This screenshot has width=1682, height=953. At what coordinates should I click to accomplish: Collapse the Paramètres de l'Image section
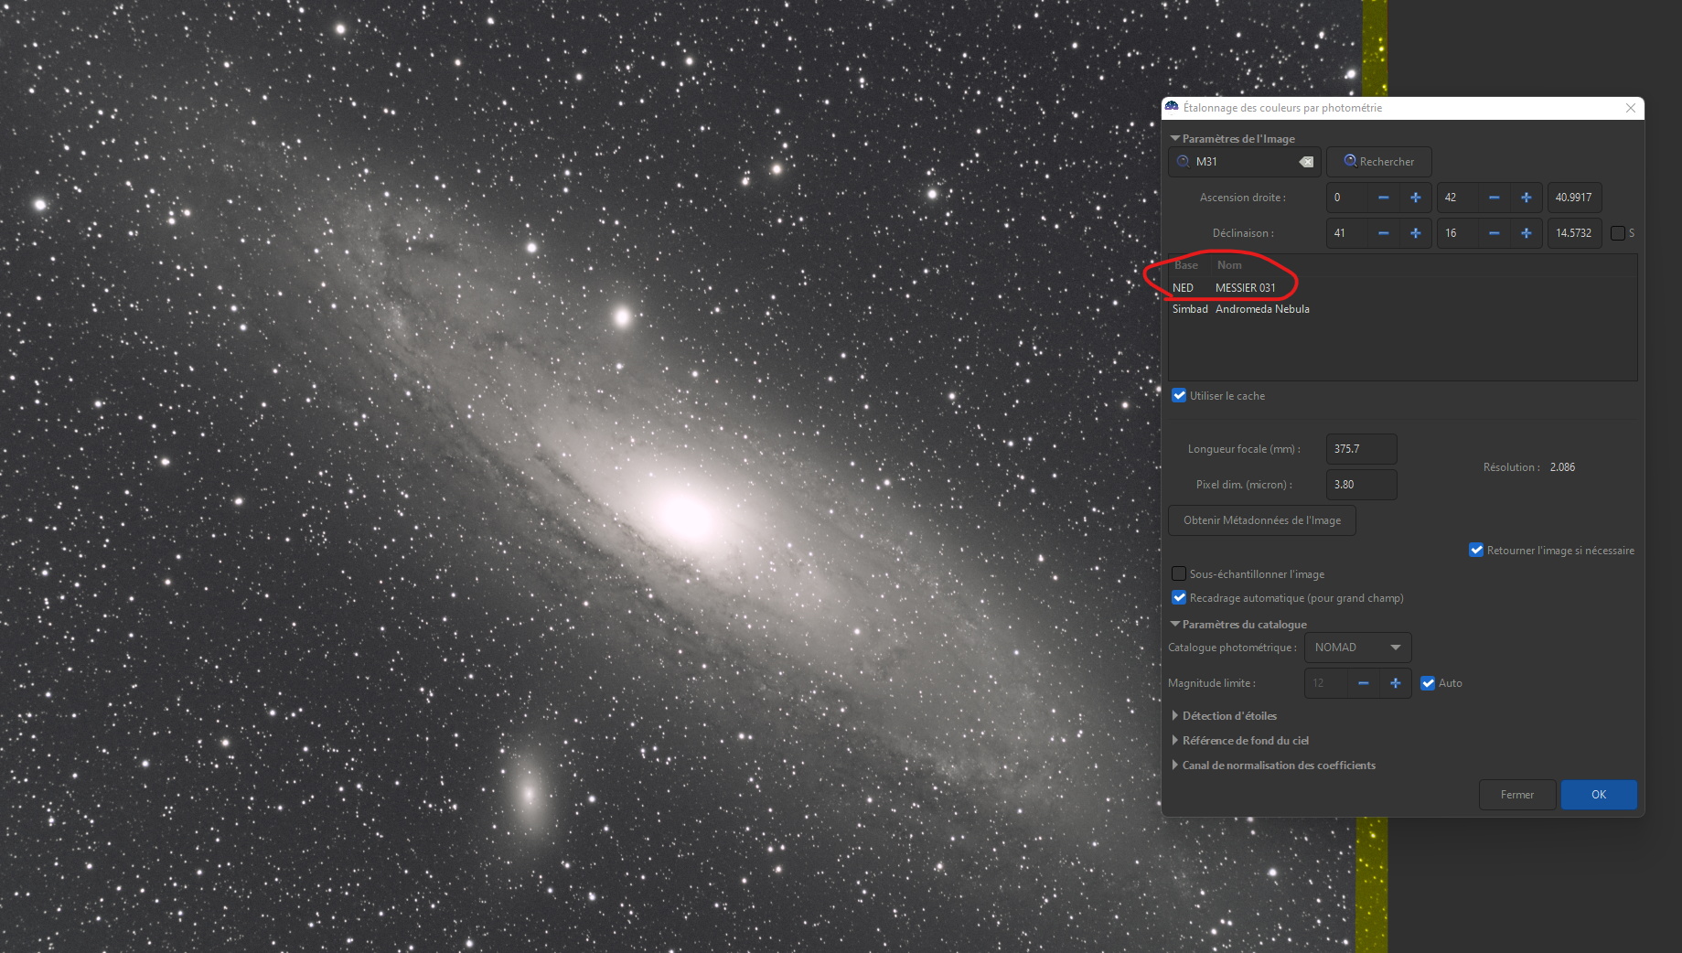[1175, 139]
